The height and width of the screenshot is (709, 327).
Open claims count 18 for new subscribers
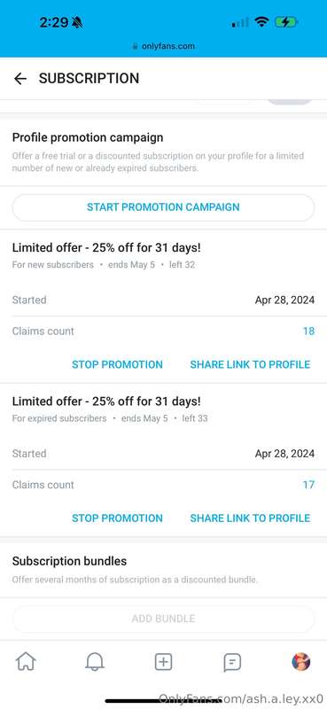308,331
